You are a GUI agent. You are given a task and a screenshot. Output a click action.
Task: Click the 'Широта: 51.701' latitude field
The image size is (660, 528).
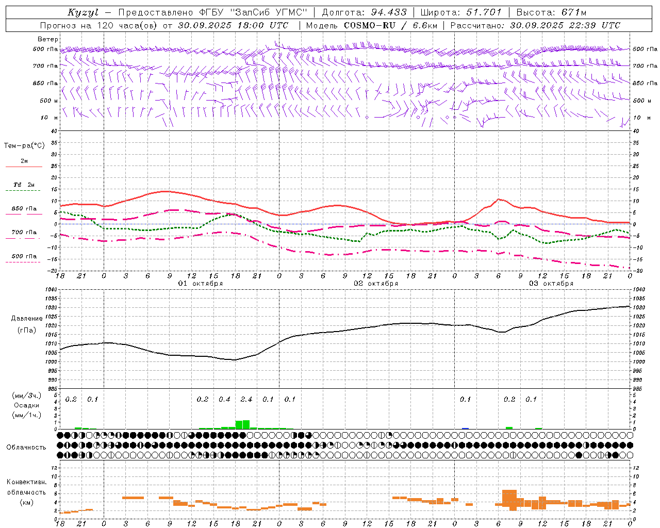pyautogui.click(x=461, y=12)
